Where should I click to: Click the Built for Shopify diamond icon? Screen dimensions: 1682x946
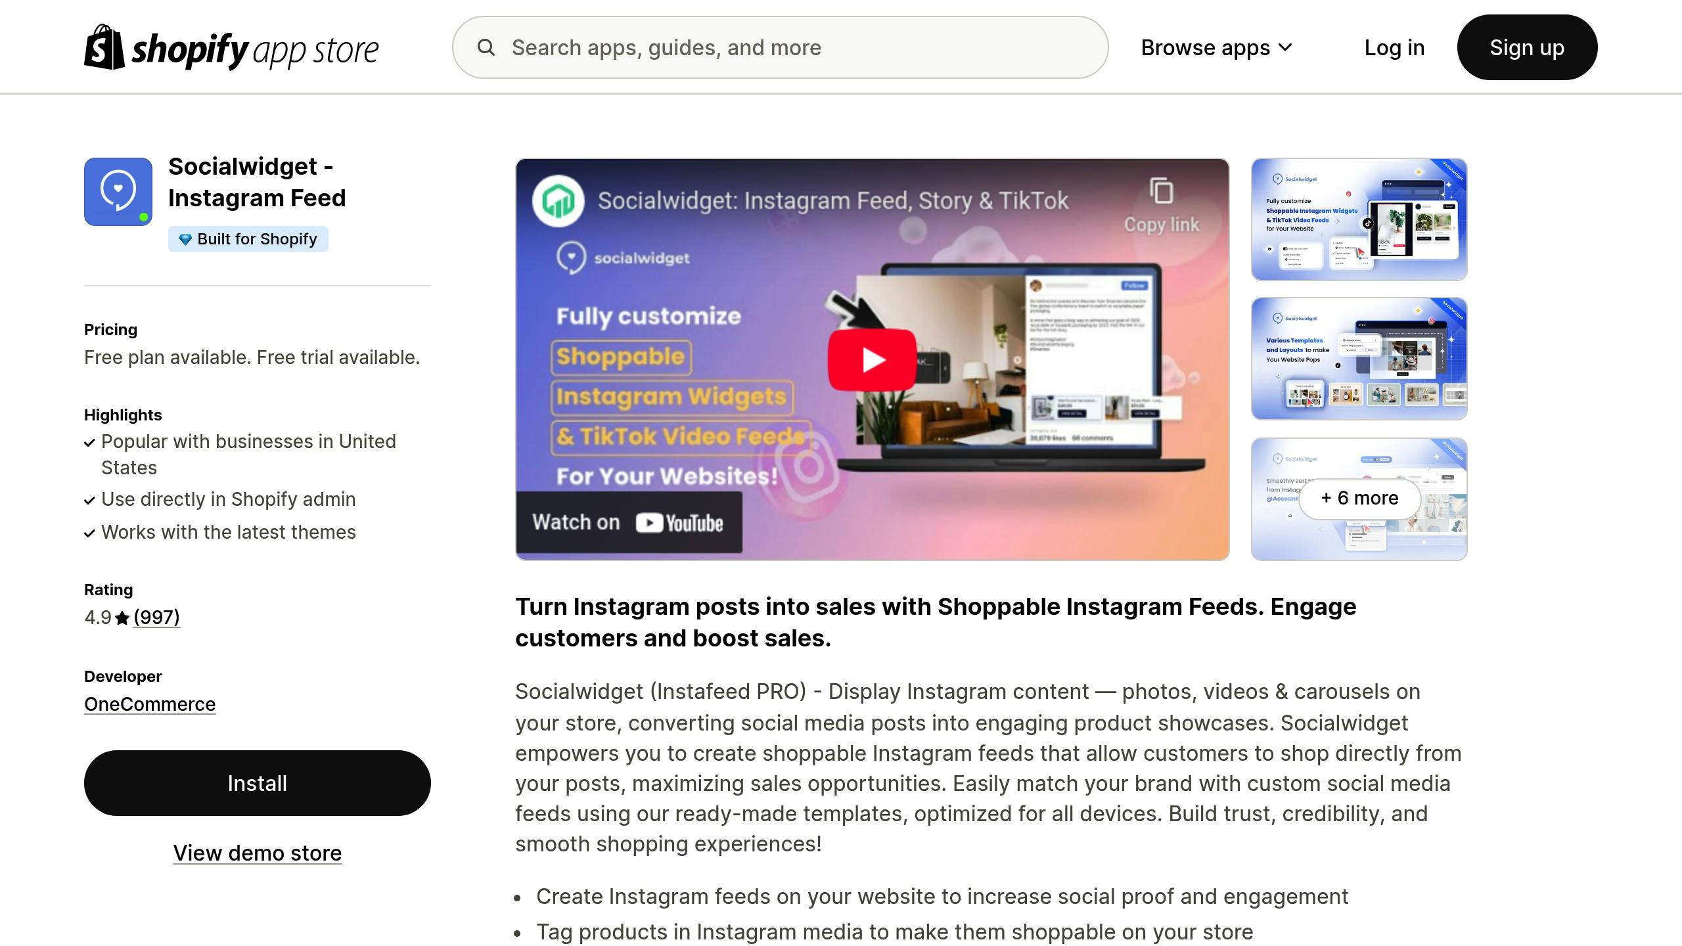click(x=185, y=239)
